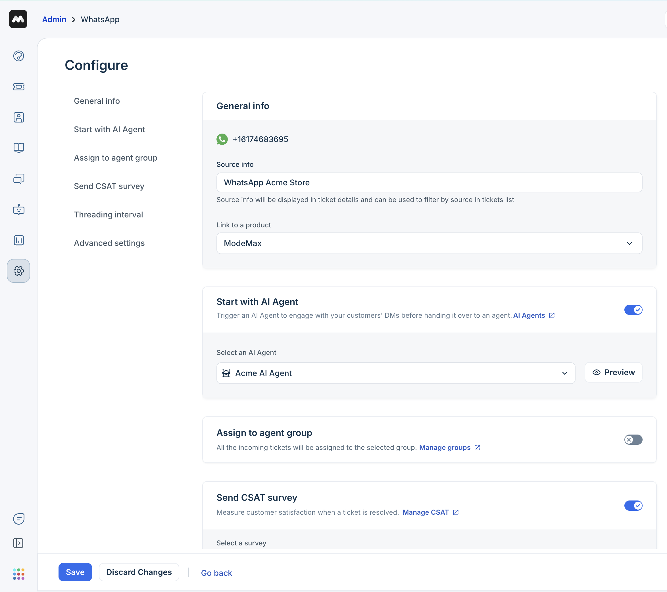Open the dashboard gauge icon in sidebar
Screen dimensions: 667x592
18,56
